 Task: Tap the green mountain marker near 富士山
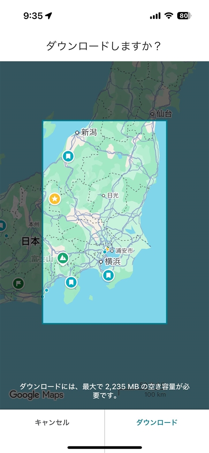(x=63, y=258)
